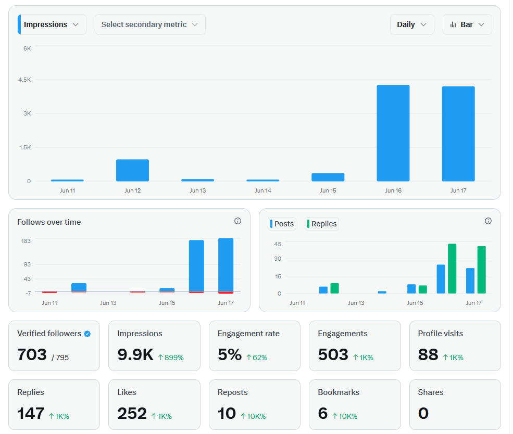
Task: Open the Replies 147 card
Action: (x=54, y=404)
